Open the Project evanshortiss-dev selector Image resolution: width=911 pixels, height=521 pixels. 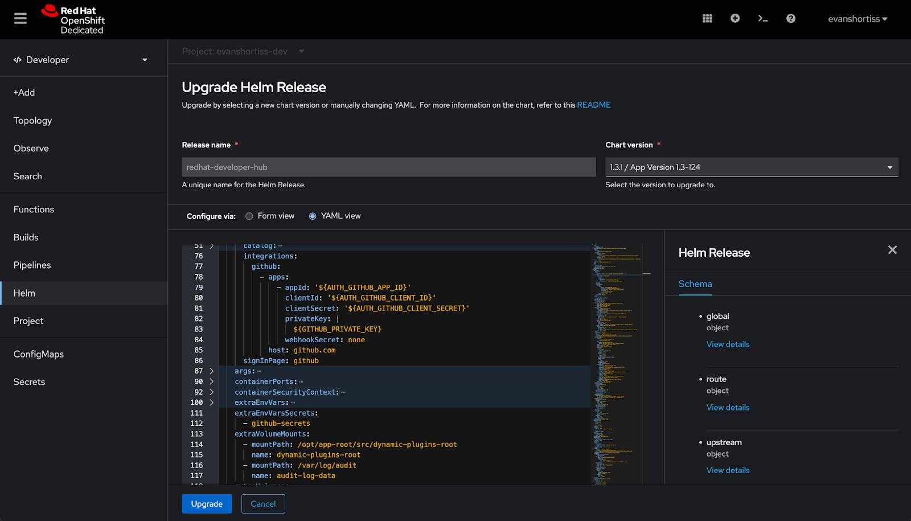pos(243,51)
